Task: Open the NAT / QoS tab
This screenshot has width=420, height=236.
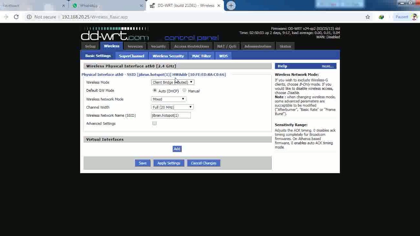Action: click(227, 46)
